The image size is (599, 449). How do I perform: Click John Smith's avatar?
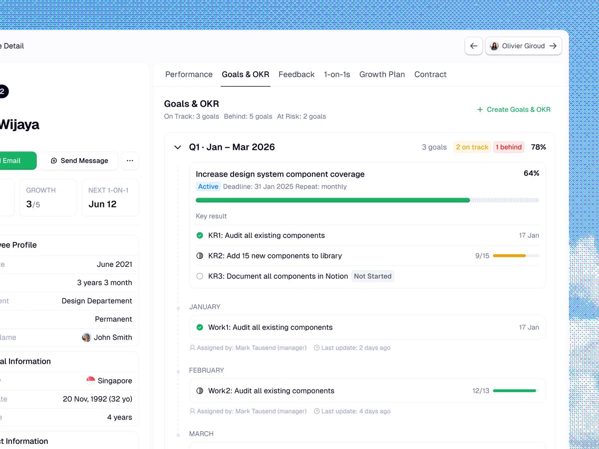coord(86,337)
